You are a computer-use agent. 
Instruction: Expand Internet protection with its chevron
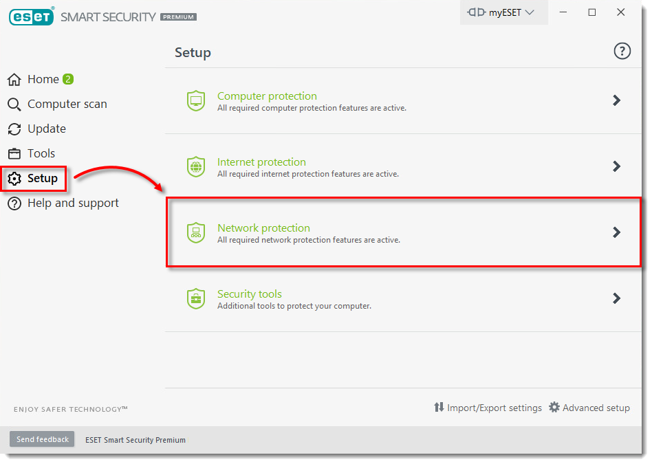click(x=617, y=166)
